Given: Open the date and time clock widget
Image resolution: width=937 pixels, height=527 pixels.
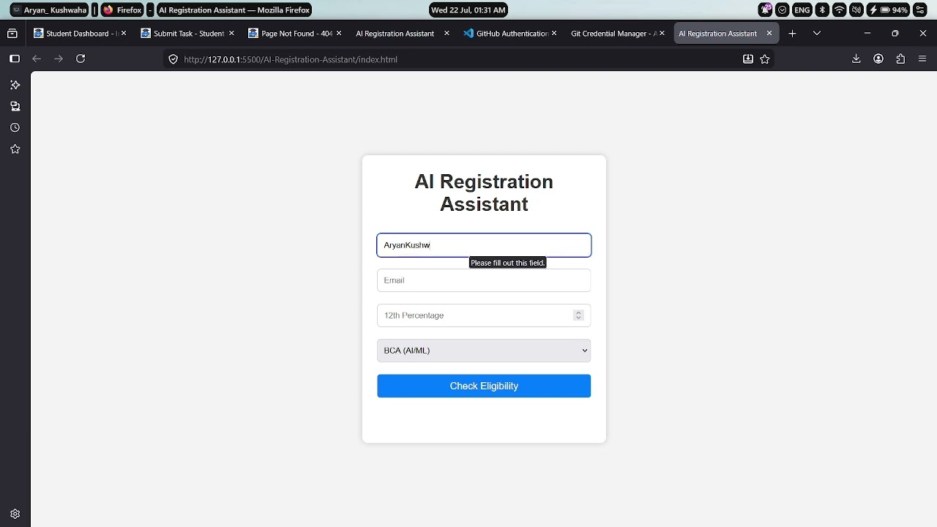Looking at the screenshot, I should click(468, 10).
